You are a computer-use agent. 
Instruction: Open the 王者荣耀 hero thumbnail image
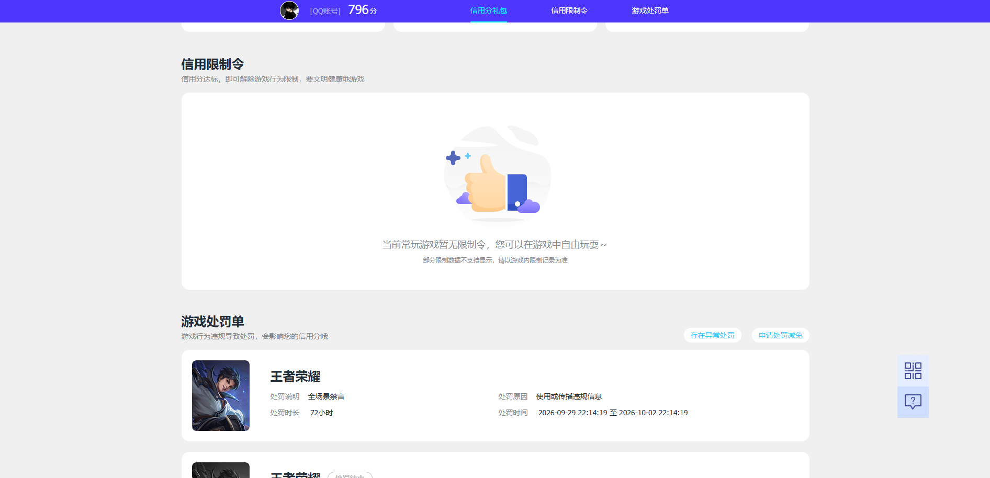221,395
